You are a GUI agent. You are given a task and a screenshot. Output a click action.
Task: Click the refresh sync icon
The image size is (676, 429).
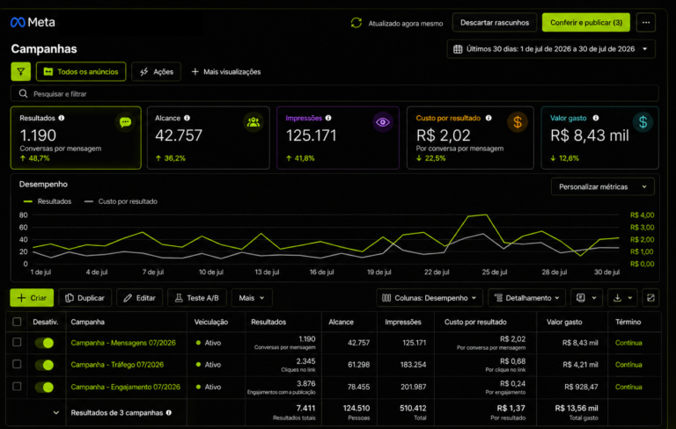point(356,23)
